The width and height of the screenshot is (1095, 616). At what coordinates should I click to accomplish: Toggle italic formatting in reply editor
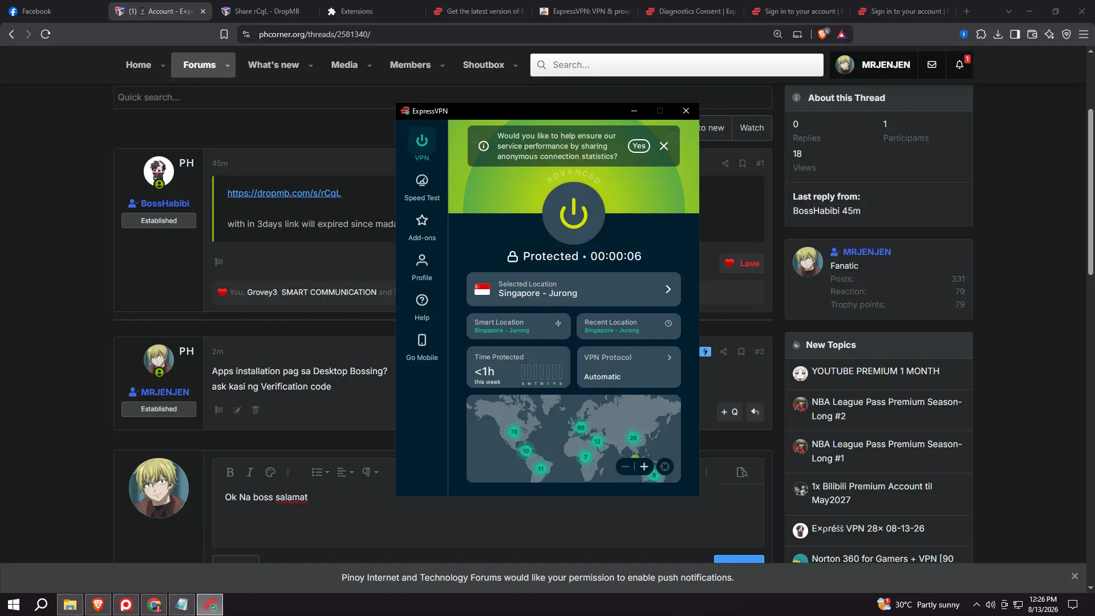coord(249,472)
